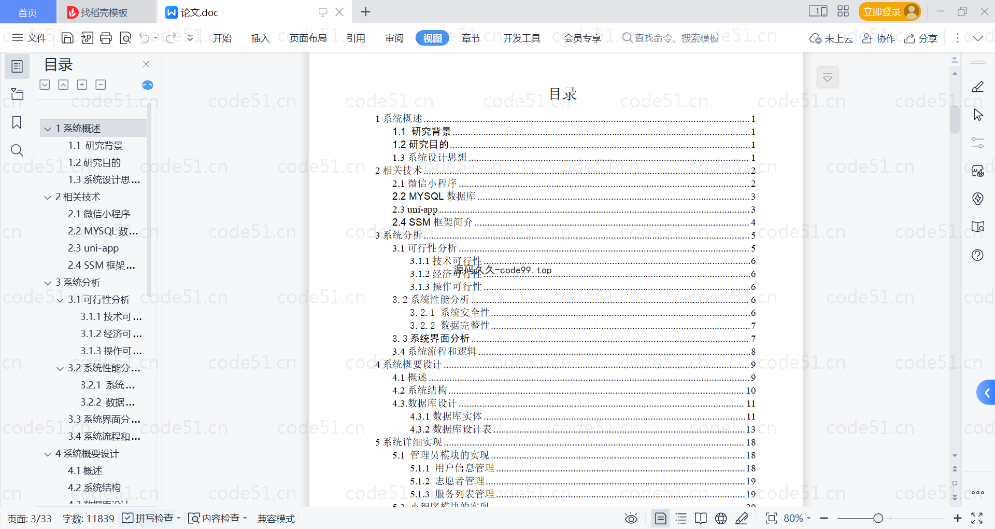The width and height of the screenshot is (995, 529).
Task: Click the 协作 collaboration button
Action: (879, 38)
